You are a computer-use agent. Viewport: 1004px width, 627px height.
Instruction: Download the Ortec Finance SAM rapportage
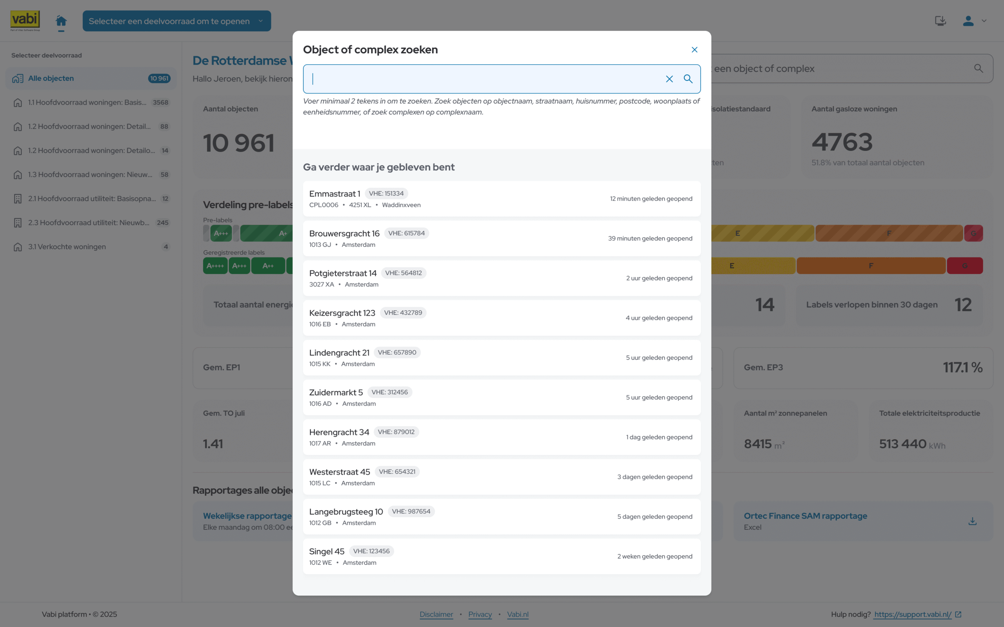973,521
